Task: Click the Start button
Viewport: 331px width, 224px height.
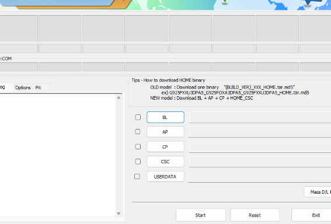Action: [x=201, y=215]
